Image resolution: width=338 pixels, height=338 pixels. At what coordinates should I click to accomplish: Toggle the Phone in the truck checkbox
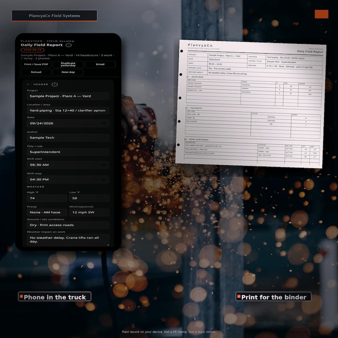pyautogui.click(x=21, y=296)
